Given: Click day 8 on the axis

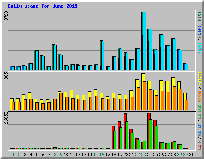Looking at the screenshot, I should pyautogui.click(x=55, y=155).
